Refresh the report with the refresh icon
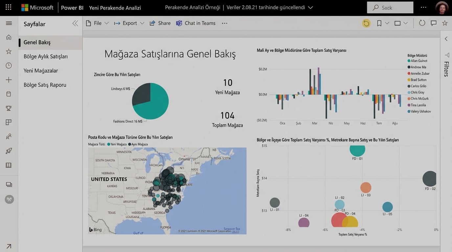Viewport: 452px width, 252px height. click(x=422, y=23)
